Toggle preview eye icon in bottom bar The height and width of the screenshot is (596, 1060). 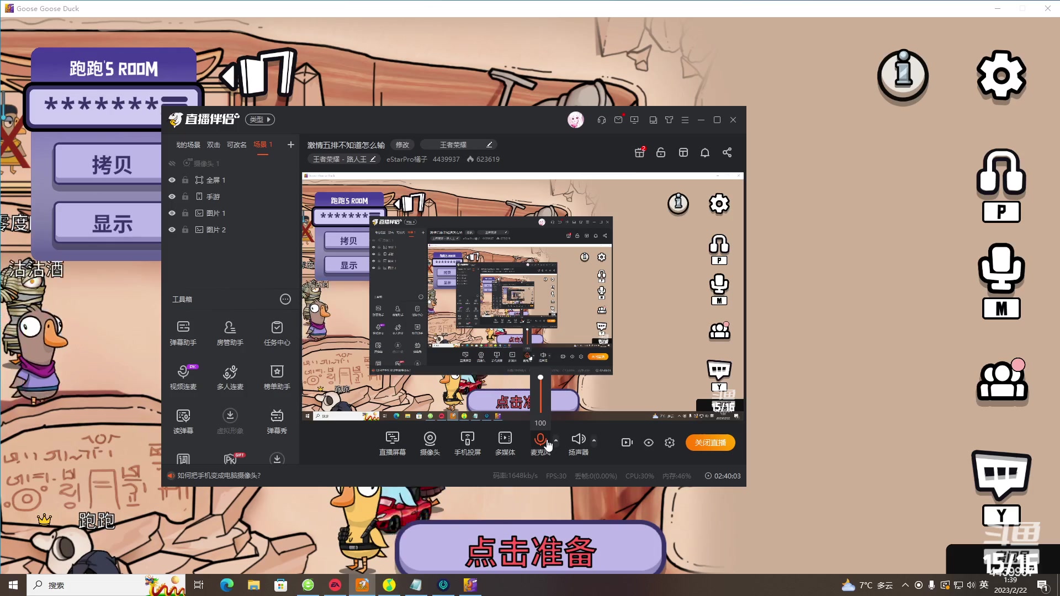coord(649,443)
